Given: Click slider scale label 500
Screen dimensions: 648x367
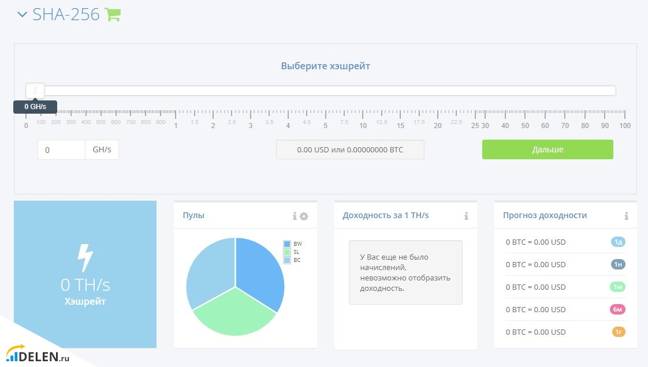Looking at the screenshot, I should click(x=101, y=122).
